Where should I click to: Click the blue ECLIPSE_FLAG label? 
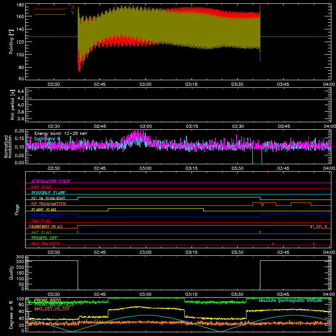[46, 215]
